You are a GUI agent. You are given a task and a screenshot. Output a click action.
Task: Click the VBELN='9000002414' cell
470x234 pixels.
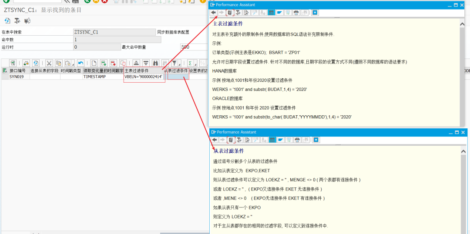click(x=144, y=77)
